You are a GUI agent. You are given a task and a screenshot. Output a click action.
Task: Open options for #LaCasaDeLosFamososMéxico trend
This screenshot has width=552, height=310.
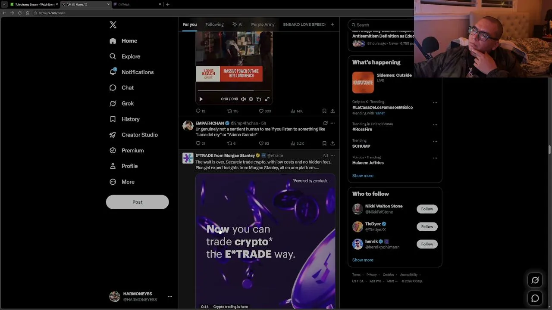(435, 103)
